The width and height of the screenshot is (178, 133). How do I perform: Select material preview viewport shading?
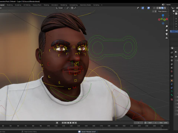point(162,8)
